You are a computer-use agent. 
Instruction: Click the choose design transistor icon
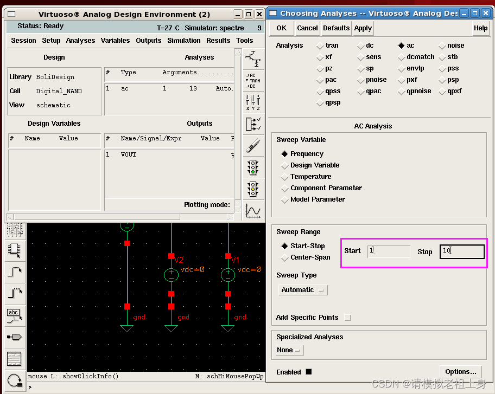coord(253,59)
